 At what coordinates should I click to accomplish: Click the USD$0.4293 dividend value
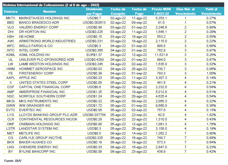pyautogui.click(x=94, y=60)
